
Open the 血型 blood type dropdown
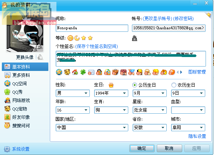click(x=188, y=110)
